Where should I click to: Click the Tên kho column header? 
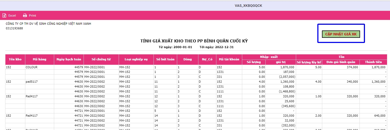[15, 59]
